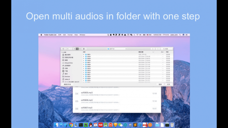Click the WeChat icon in menu bar
The image size is (228, 128).
(x=131, y=35)
